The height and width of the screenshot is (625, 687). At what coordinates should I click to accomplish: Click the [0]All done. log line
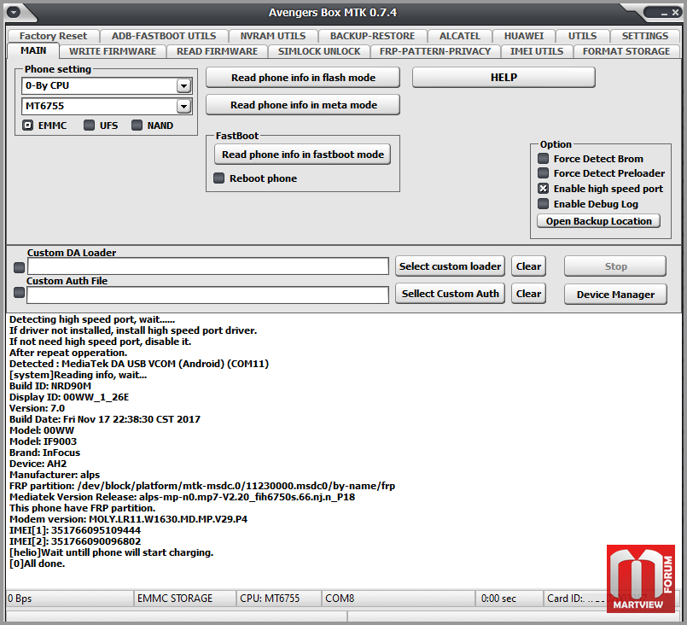pos(38,564)
